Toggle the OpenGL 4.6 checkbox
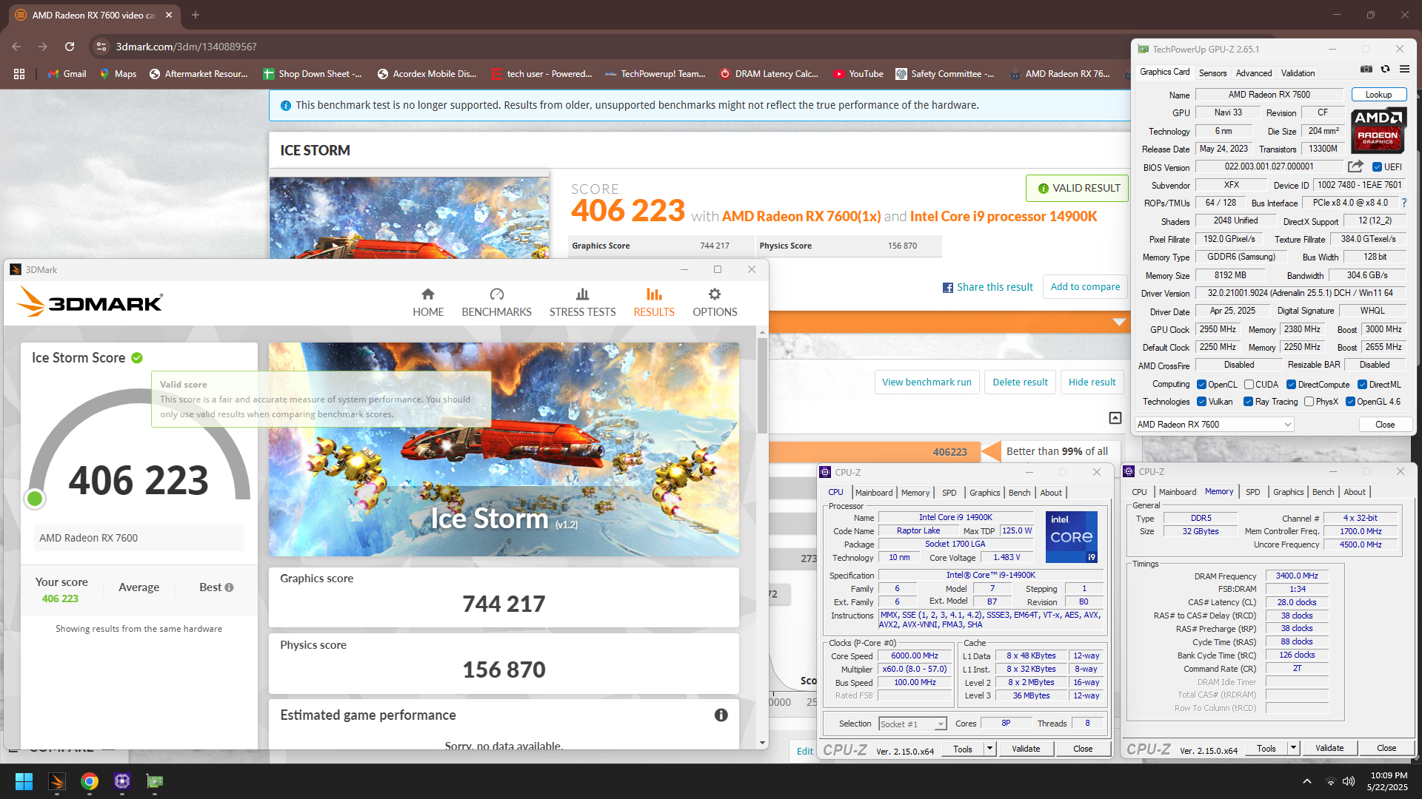1422x799 pixels. tap(1350, 402)
